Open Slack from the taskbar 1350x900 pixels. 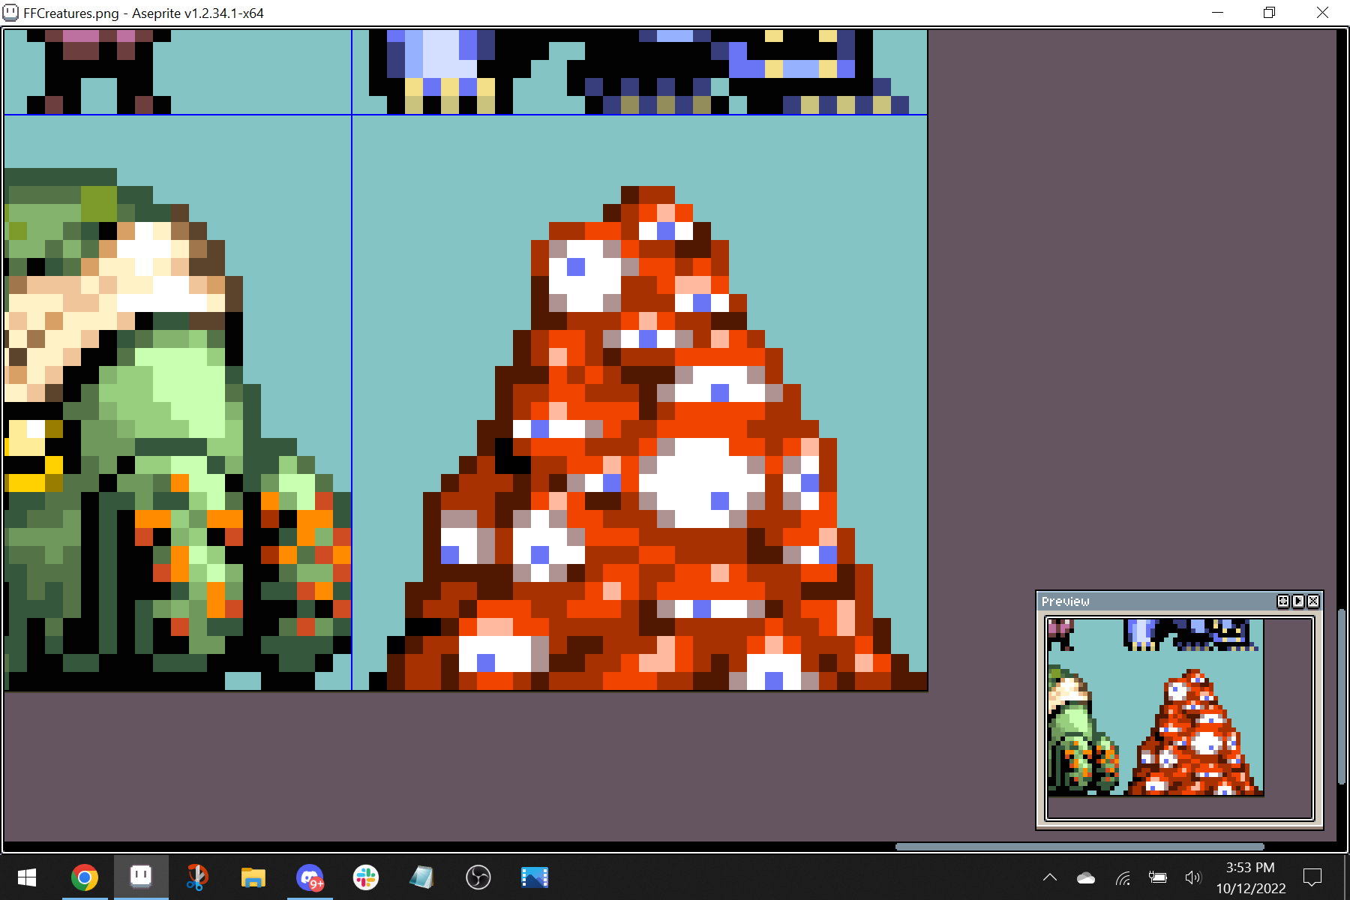(366, 877)
